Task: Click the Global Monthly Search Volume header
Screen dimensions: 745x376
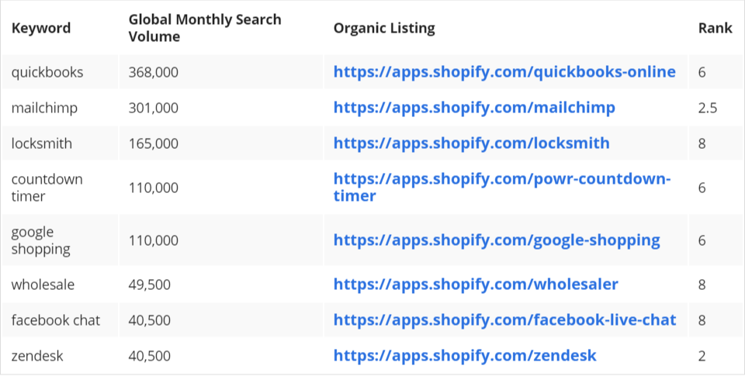Action: click(x=205, y=28)
